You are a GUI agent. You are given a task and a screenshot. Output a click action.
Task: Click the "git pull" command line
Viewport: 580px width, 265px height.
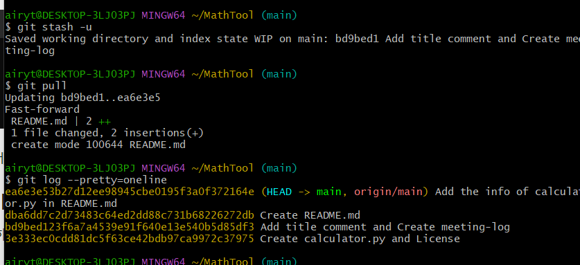click(36, 86)
